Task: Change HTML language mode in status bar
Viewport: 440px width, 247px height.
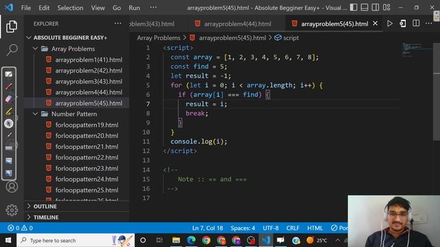Action: tap(315, 228)
